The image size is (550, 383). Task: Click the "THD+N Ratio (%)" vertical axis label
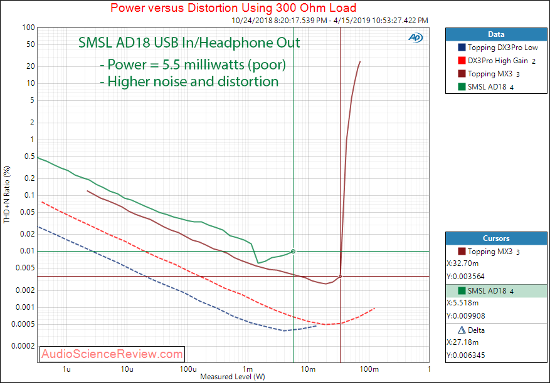pyautogui.click(x=7, y=195)
